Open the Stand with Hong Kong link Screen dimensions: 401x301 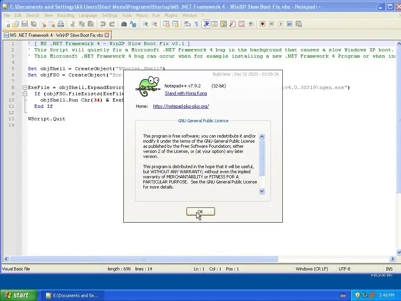(x=186, y=93)
